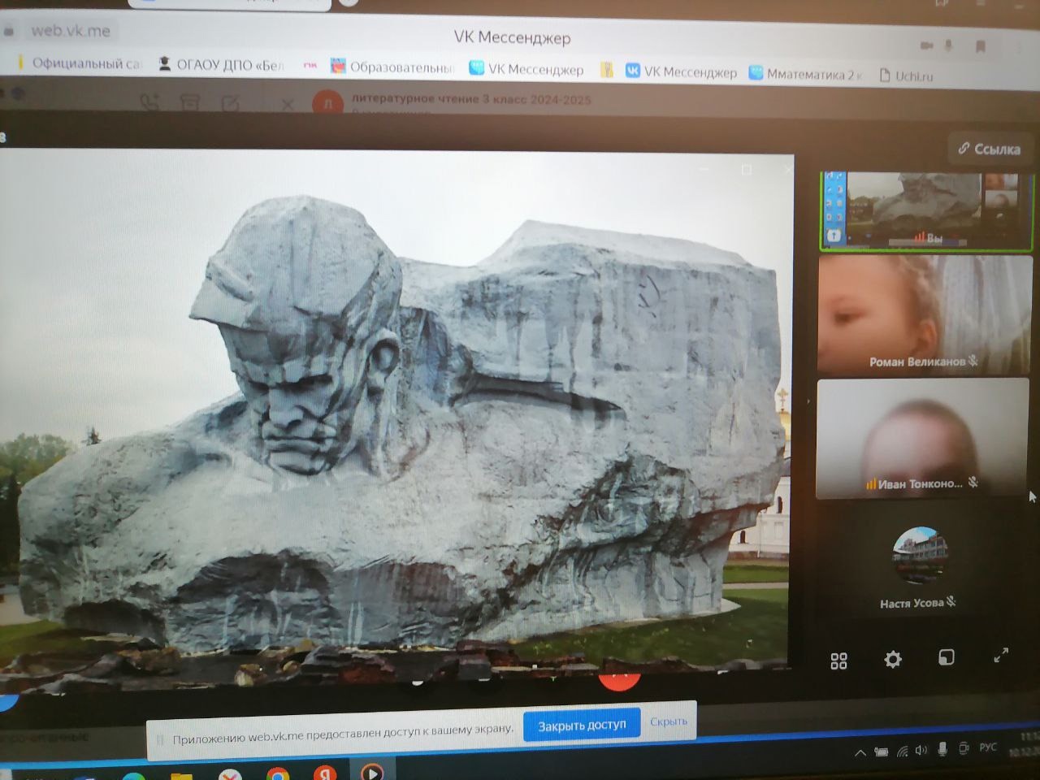Open Мматематика 2 к bookmark
1040x780 pixels.
click(806, 74)
